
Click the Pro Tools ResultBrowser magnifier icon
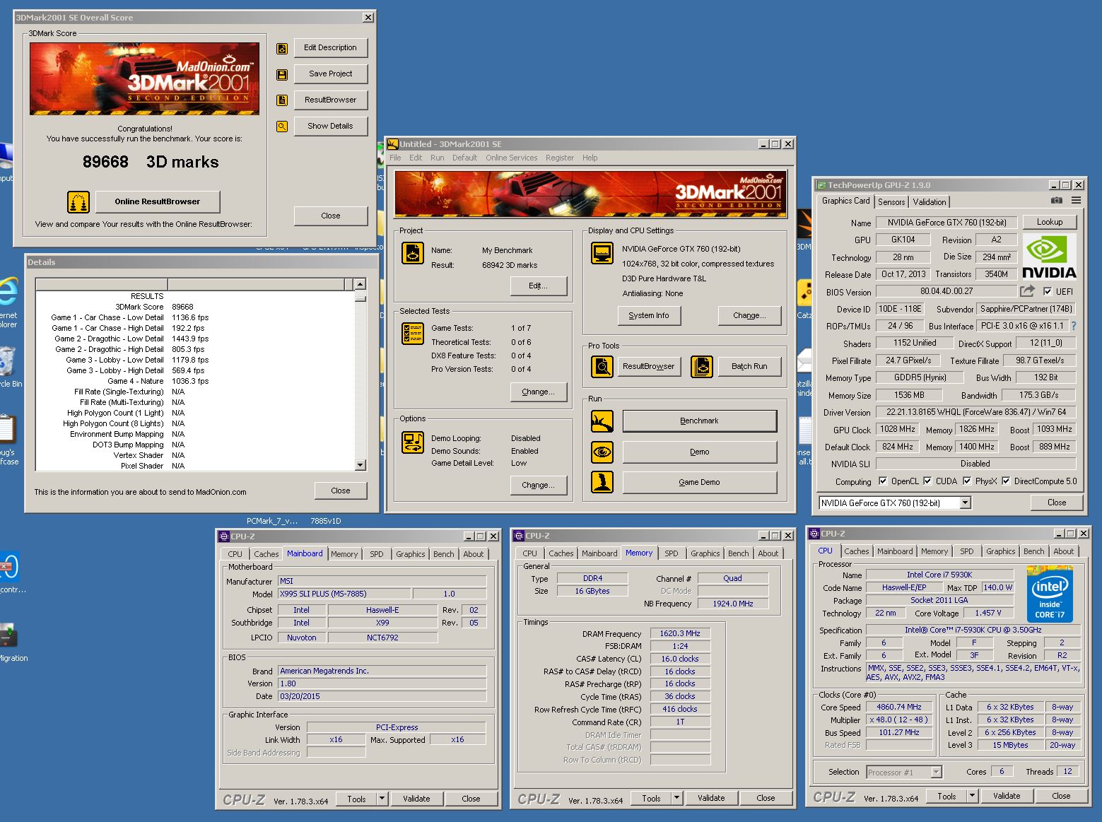pyautogui.click(x=602, y=366)
